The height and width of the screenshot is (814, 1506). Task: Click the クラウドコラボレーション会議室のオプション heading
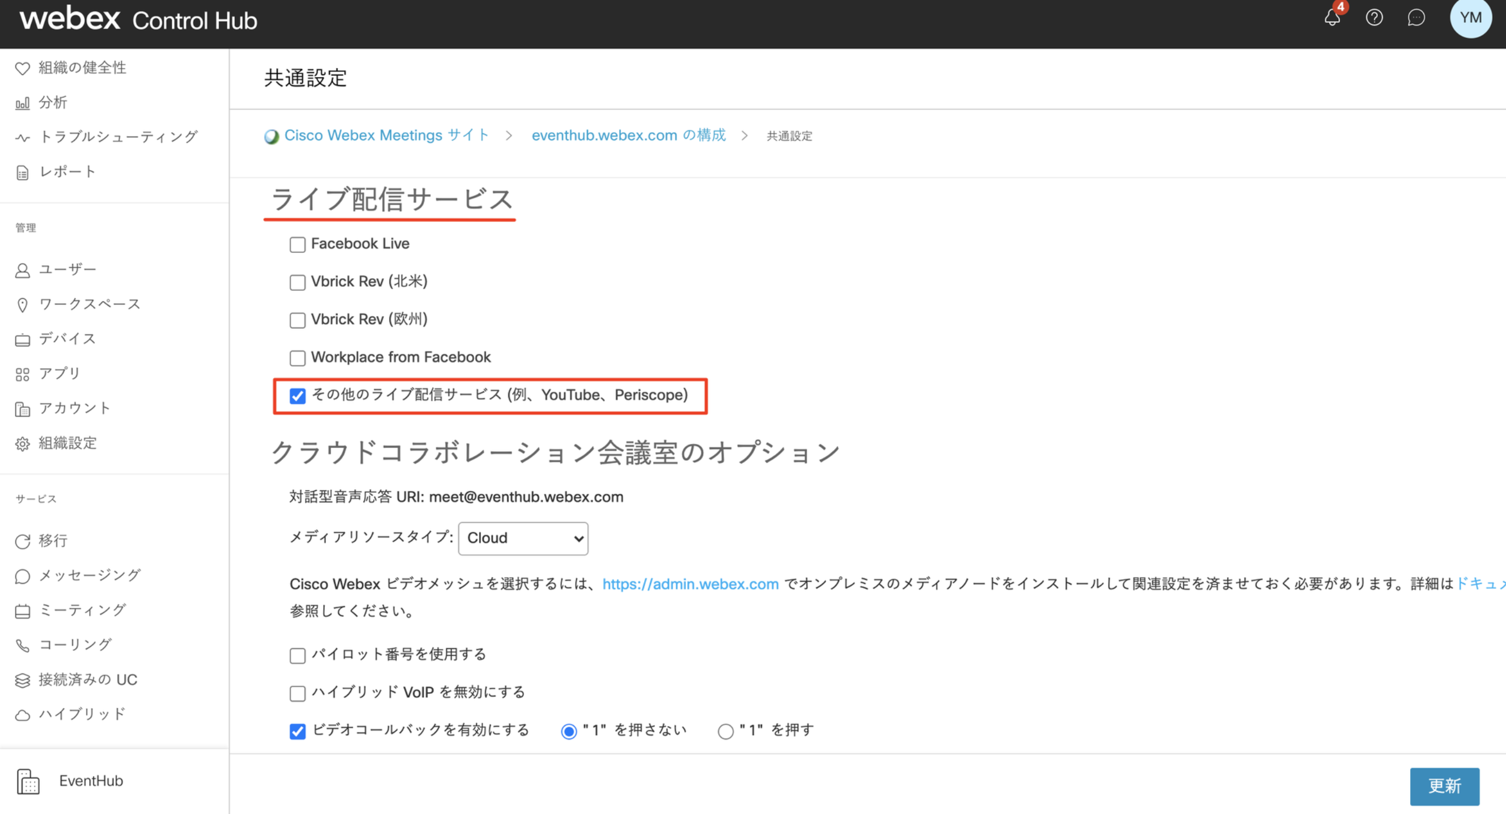pyautogui.click(x=556, y=452)
